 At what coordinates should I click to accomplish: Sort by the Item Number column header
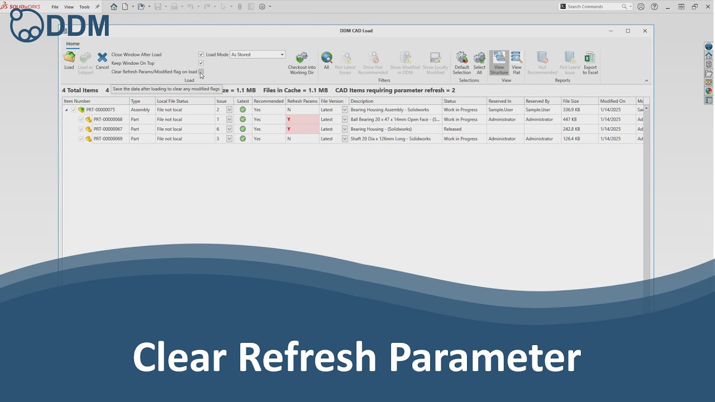click(96, 101)
